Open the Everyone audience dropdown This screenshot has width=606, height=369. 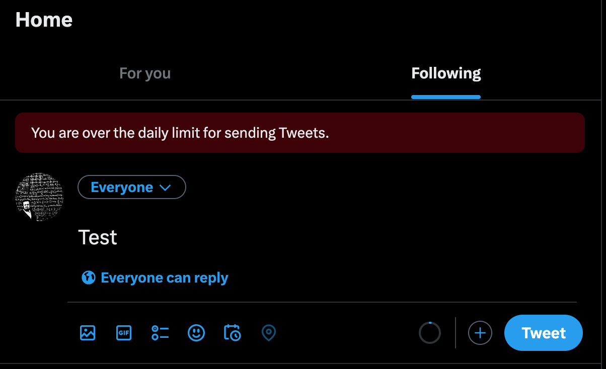132,188
